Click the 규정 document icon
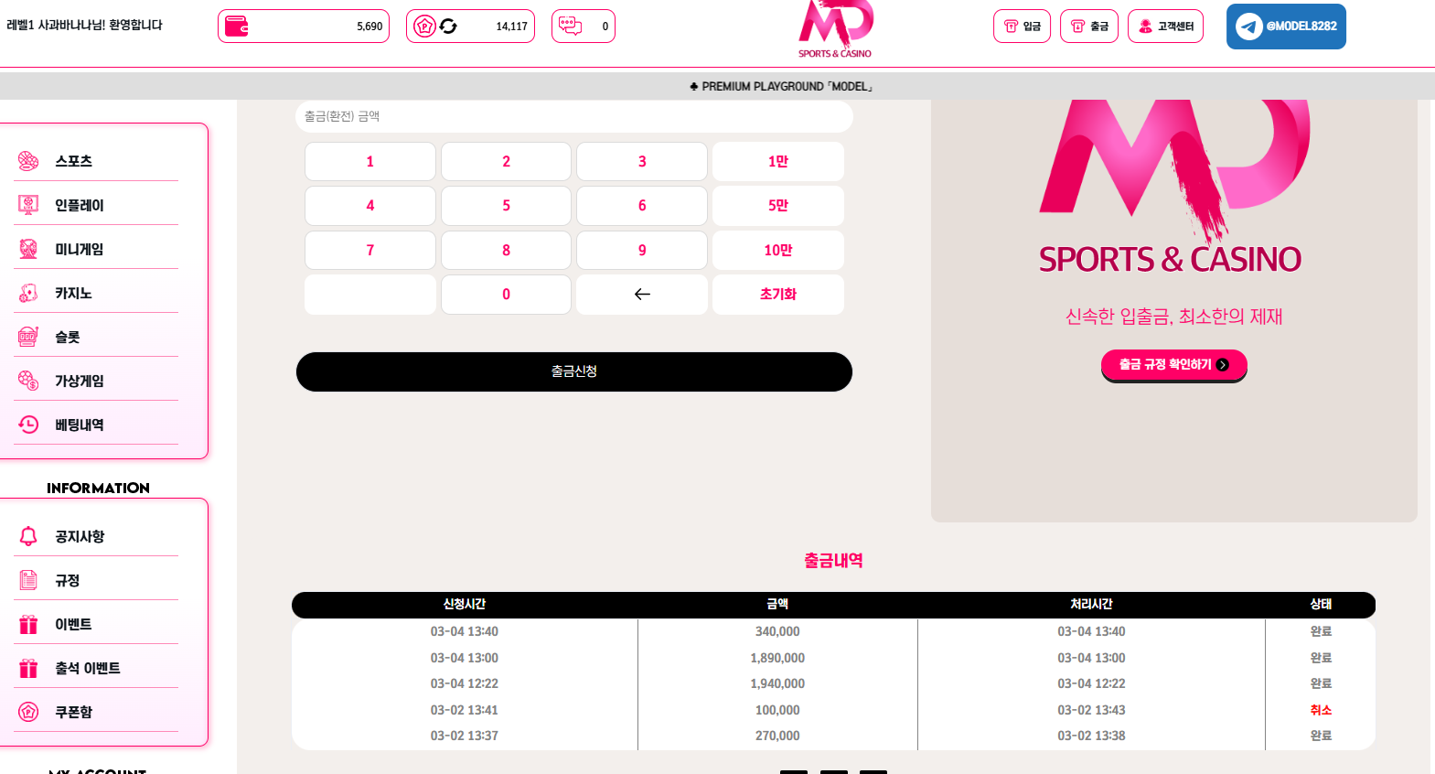Screen dimensions: 1435x774 pyautogui.click(x=28, y=580)
